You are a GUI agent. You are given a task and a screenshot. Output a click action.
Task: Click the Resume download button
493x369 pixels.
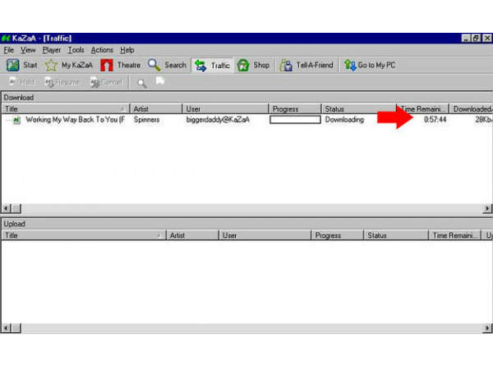(x=62, y=82)
